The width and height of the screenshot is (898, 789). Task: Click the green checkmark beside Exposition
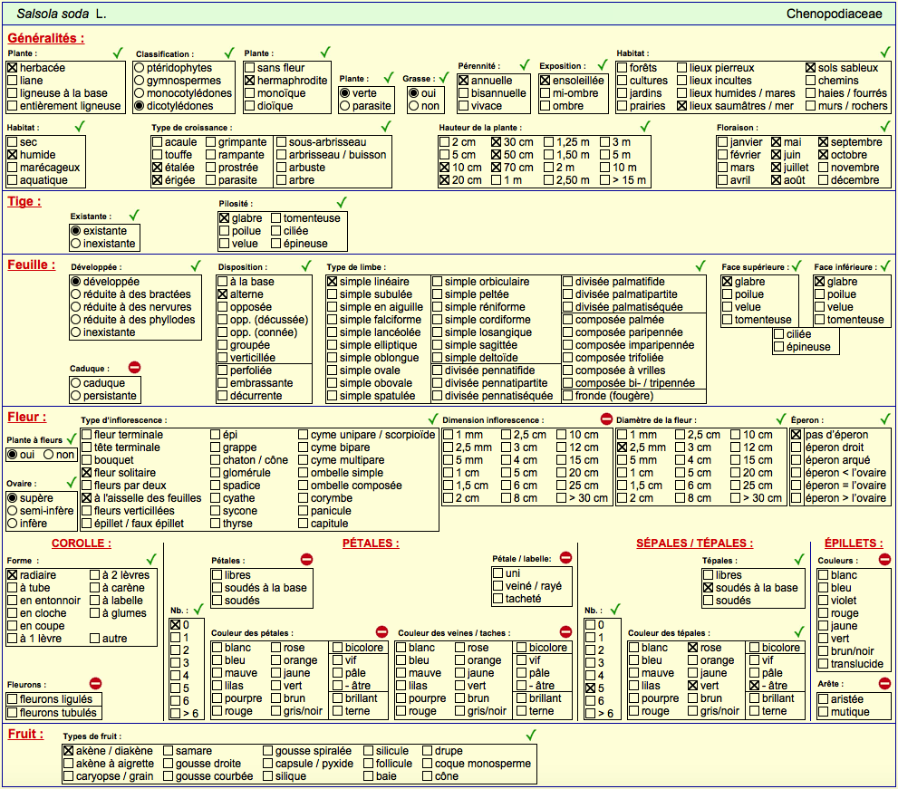(603, 64)
